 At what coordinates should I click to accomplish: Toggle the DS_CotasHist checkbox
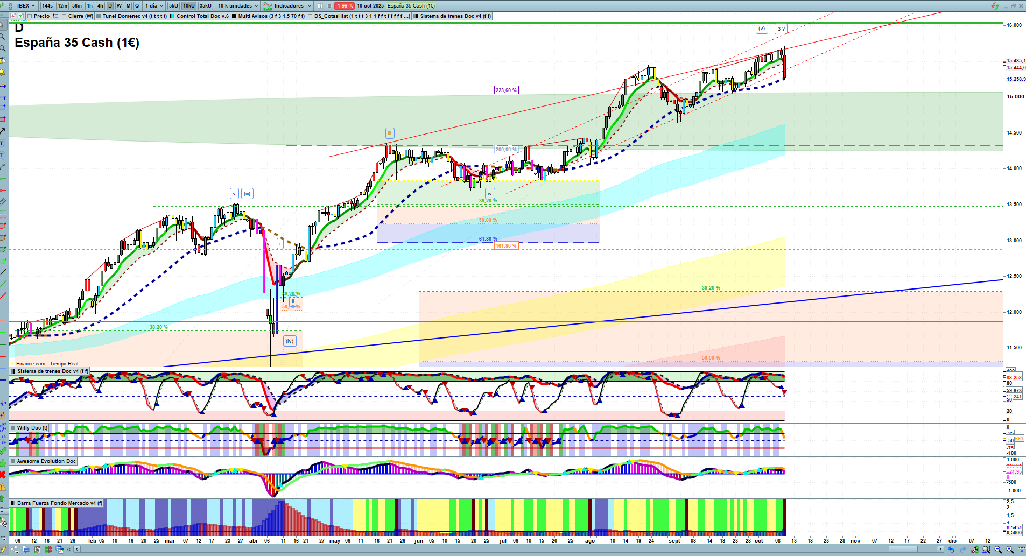(x=311, y=16)
